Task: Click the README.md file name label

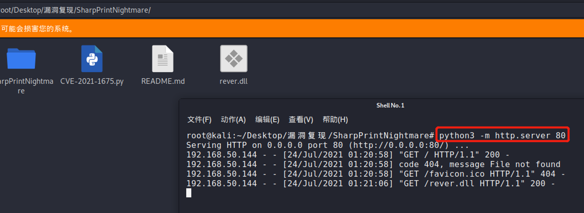Action: pyautogui.click(x=163, y=81)
